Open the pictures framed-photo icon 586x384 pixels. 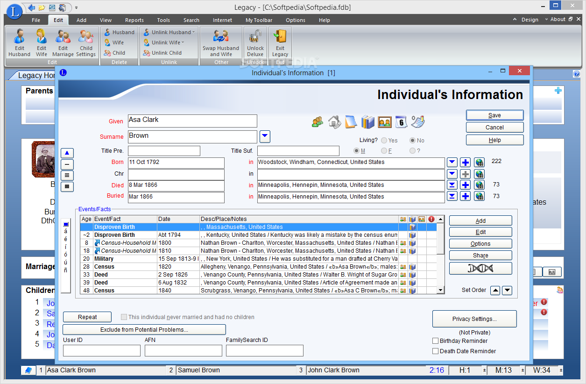pos(385,122)
